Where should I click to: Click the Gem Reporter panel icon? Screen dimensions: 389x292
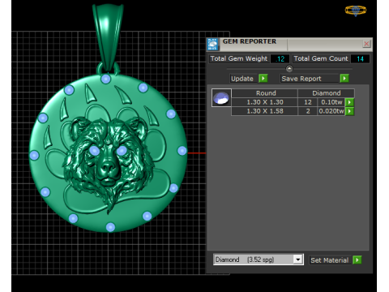coord(212,44)
